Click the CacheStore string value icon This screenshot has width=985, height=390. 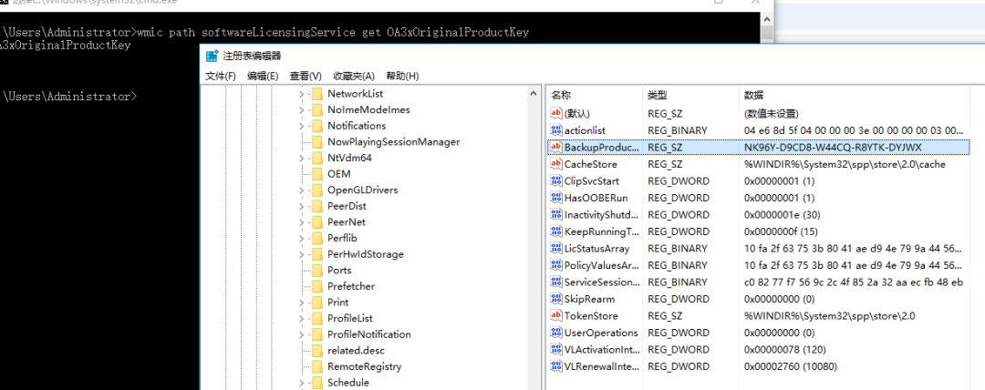[x=556, y=164]
